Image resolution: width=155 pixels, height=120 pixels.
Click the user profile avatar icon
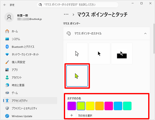pos(9,17)
